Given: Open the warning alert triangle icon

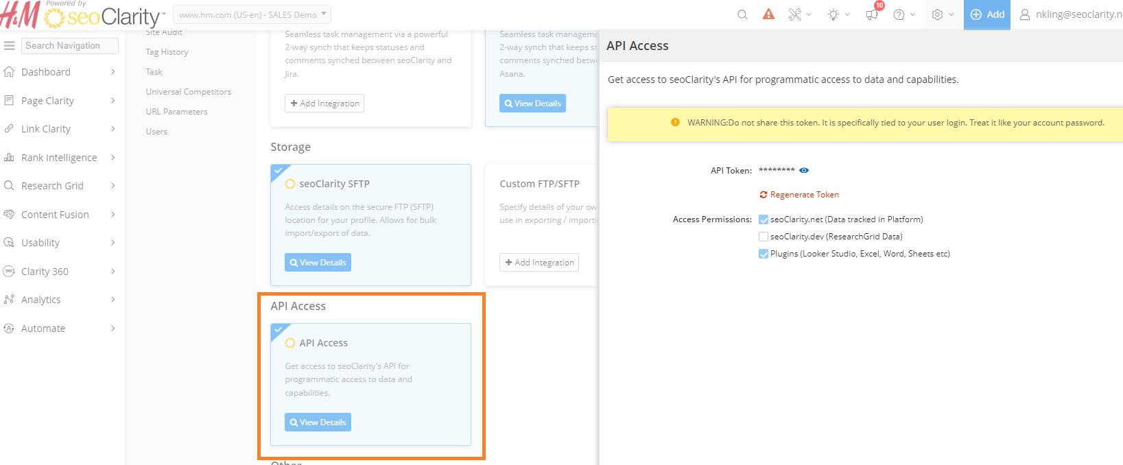Looking at the screenshot, I should (768, 14).
